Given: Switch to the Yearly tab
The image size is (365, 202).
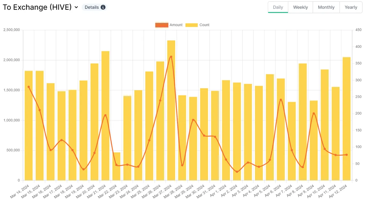Looking at the screenshot, I should 351,7.
